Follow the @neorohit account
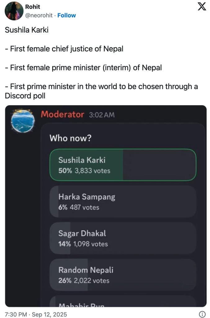The height and width of the screenshot is (318, 210). point(66,15)
